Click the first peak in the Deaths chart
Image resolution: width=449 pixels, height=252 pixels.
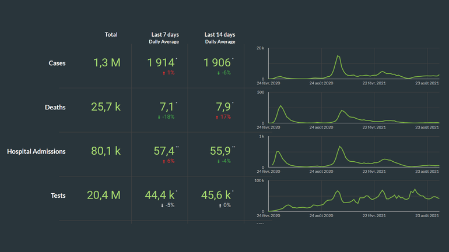tap(281, 107)
